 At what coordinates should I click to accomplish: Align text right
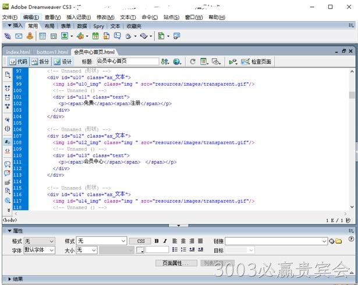point(192,241)
